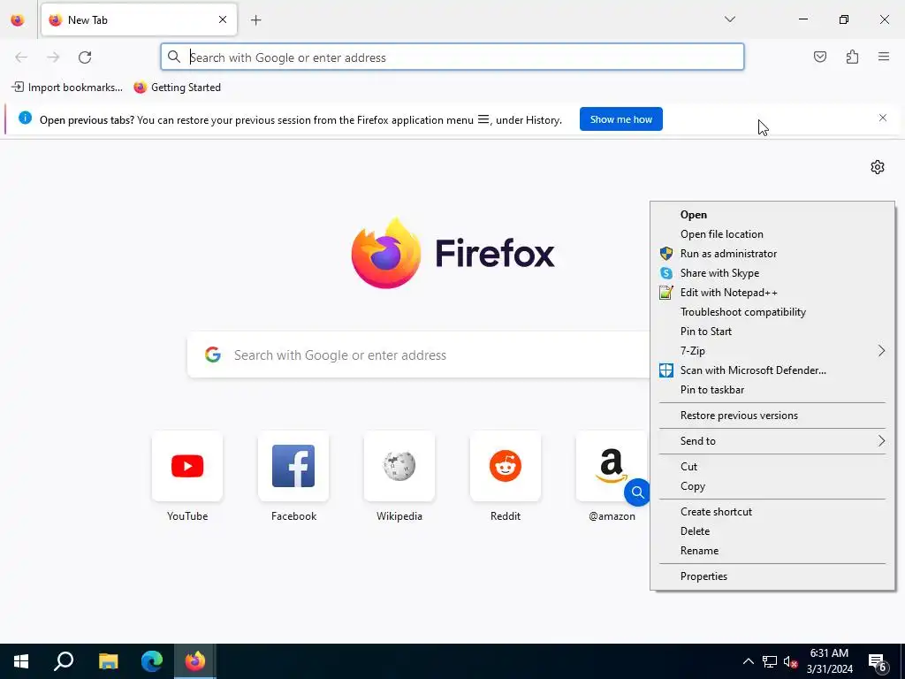Click the center Google search box
The height and width of the screenshot is (679, 905).
420,355
